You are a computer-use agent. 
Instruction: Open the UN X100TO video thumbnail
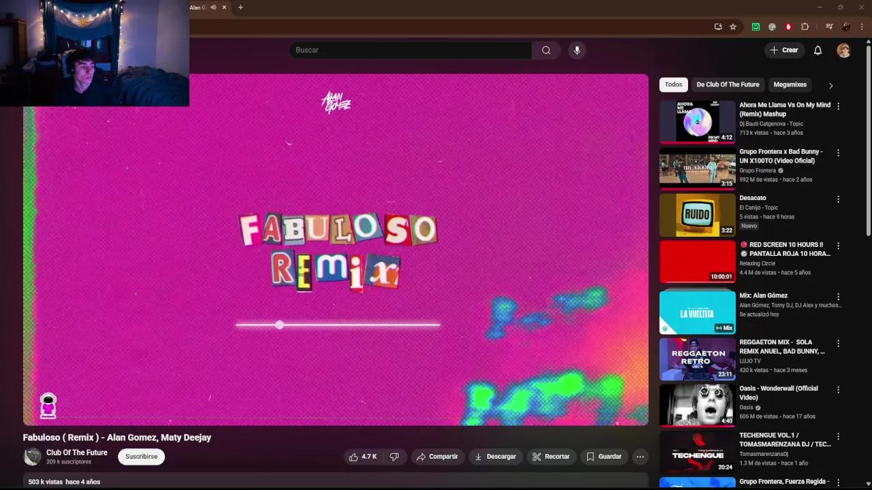pos(698,167)
